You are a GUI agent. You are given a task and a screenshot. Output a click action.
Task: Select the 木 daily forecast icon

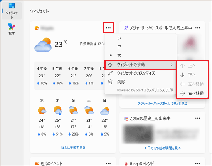[x=58, y=111]
